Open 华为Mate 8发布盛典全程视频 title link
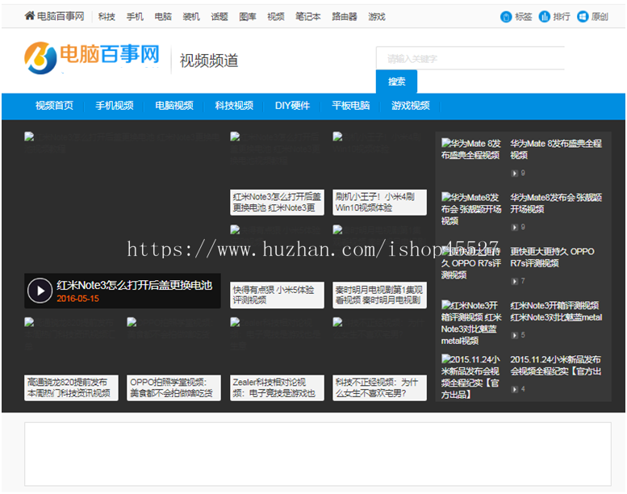 (x=556, y=149)
